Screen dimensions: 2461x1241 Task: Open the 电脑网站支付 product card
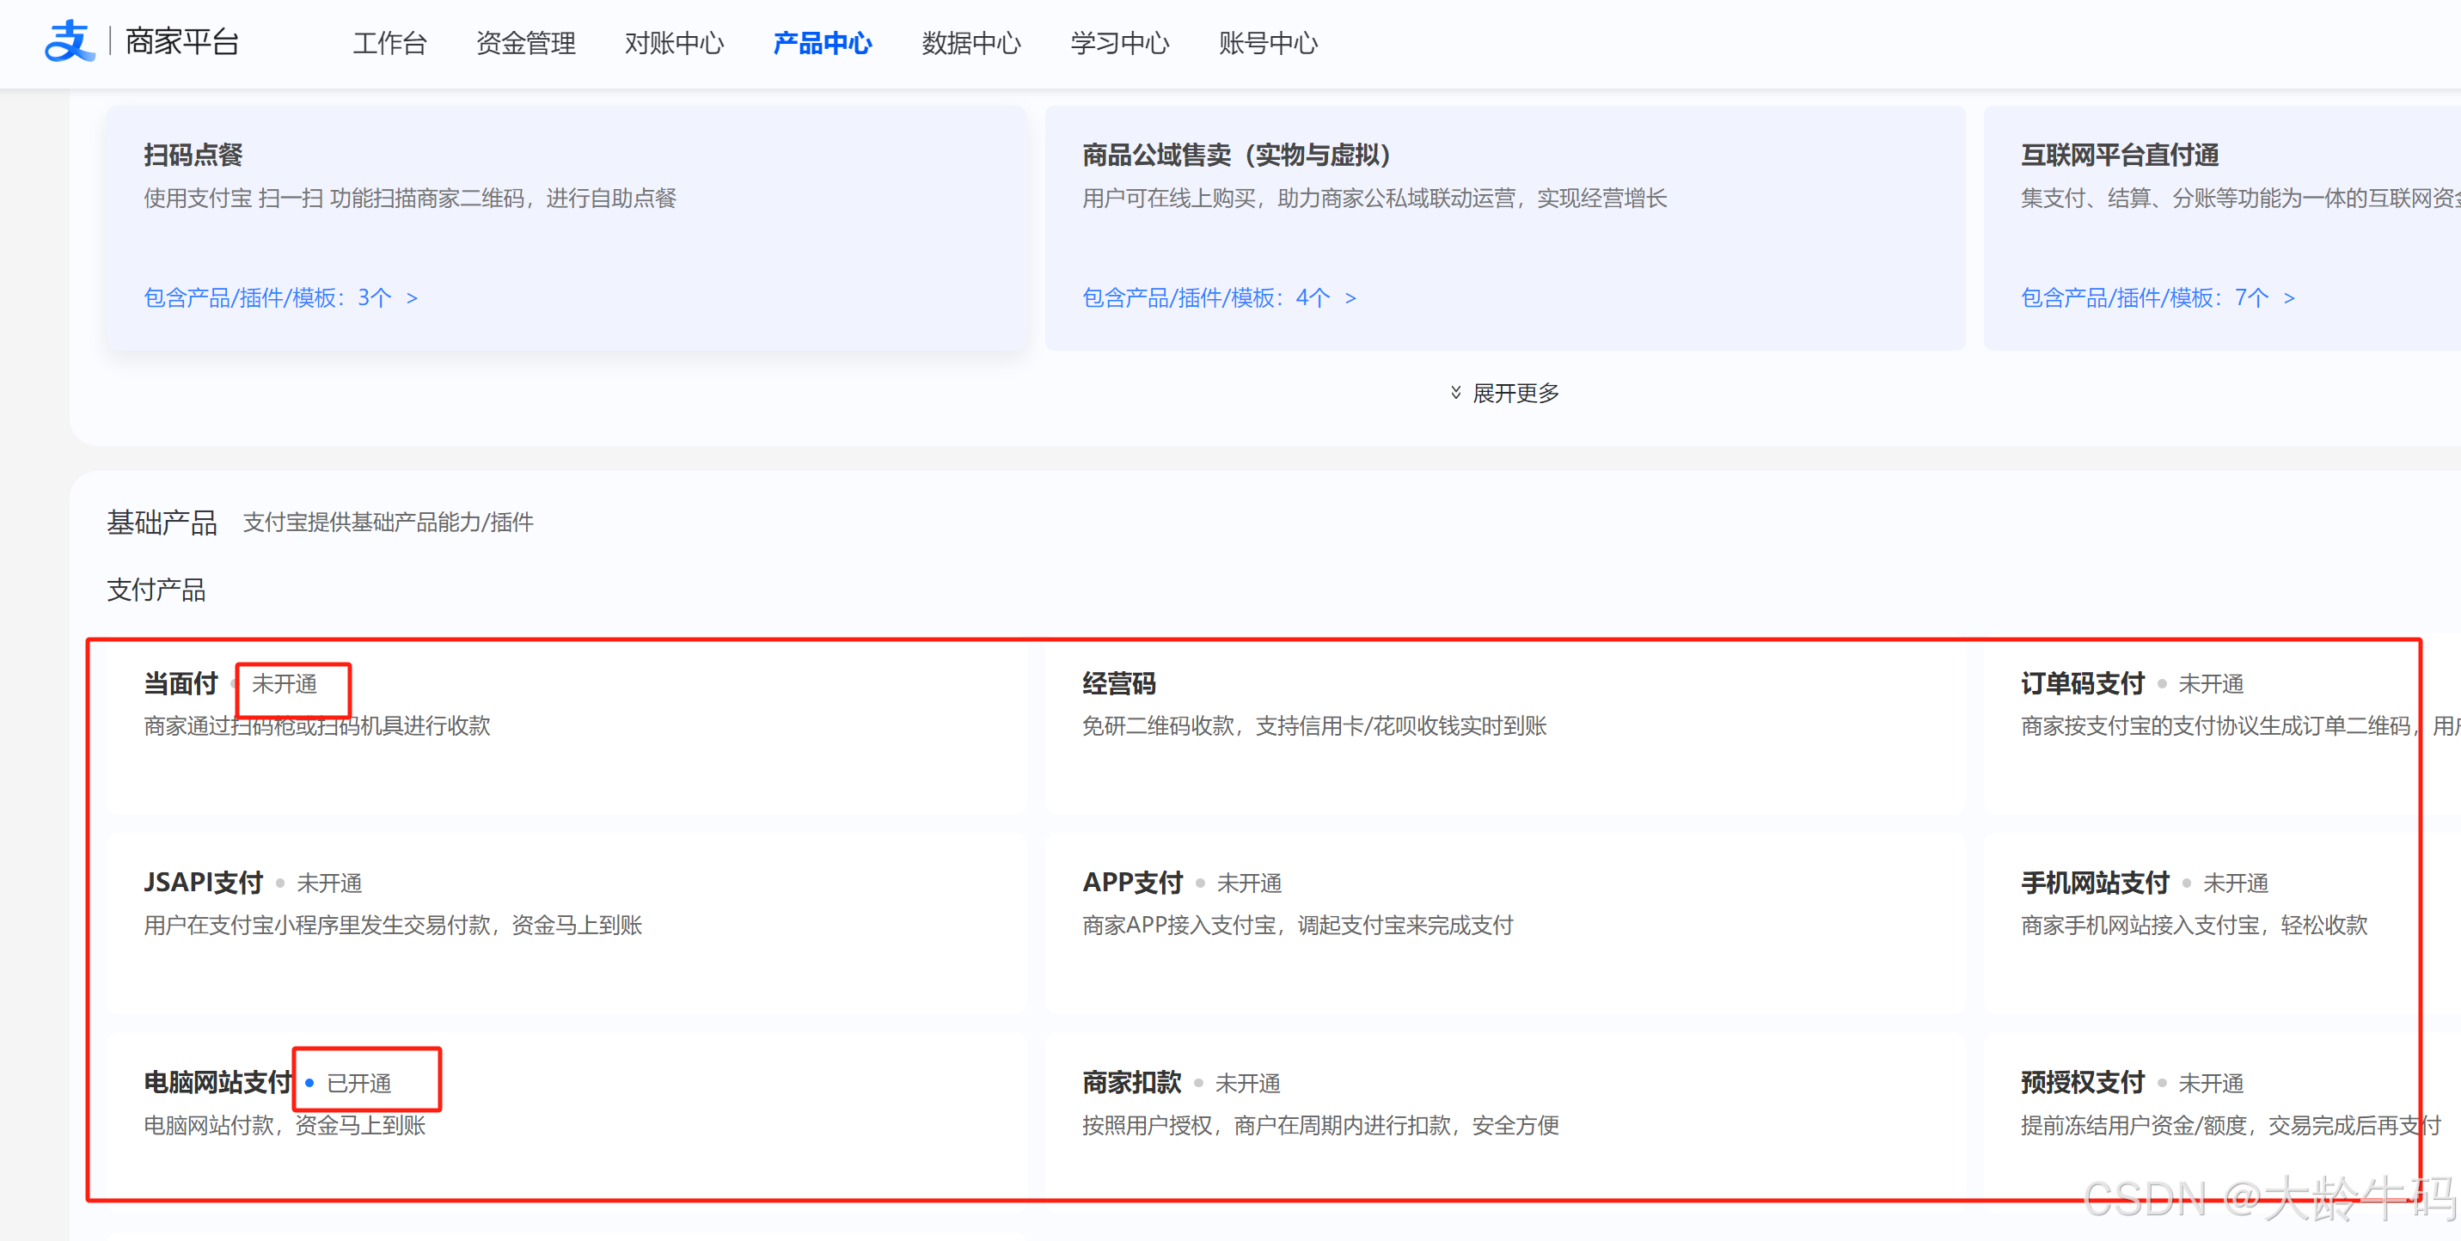click(566, 1122)
